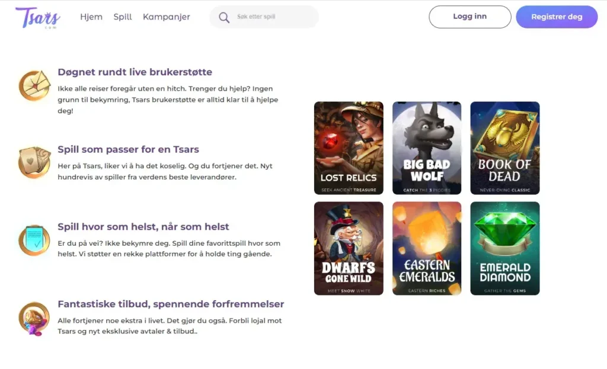Click the Tsars logo

[x=37, y=17]
